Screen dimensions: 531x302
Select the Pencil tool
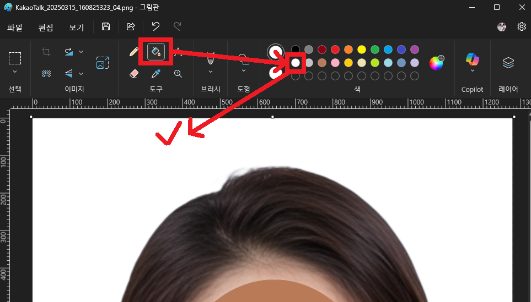point(134,52)
